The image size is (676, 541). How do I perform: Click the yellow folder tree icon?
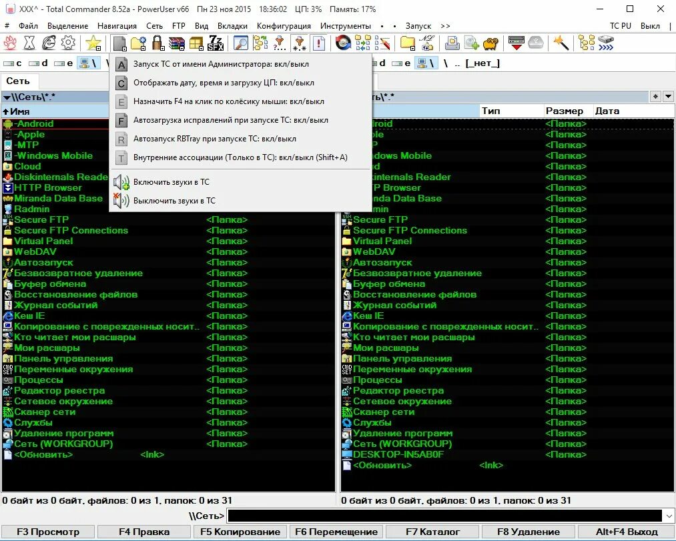[x=587, y=43]
